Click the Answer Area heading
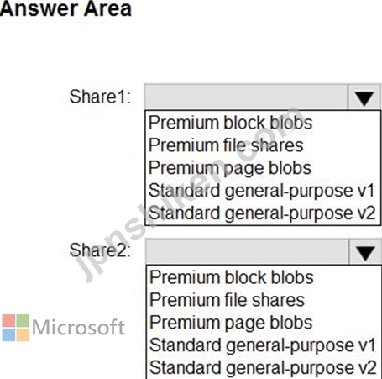 (x=65, y=8)
